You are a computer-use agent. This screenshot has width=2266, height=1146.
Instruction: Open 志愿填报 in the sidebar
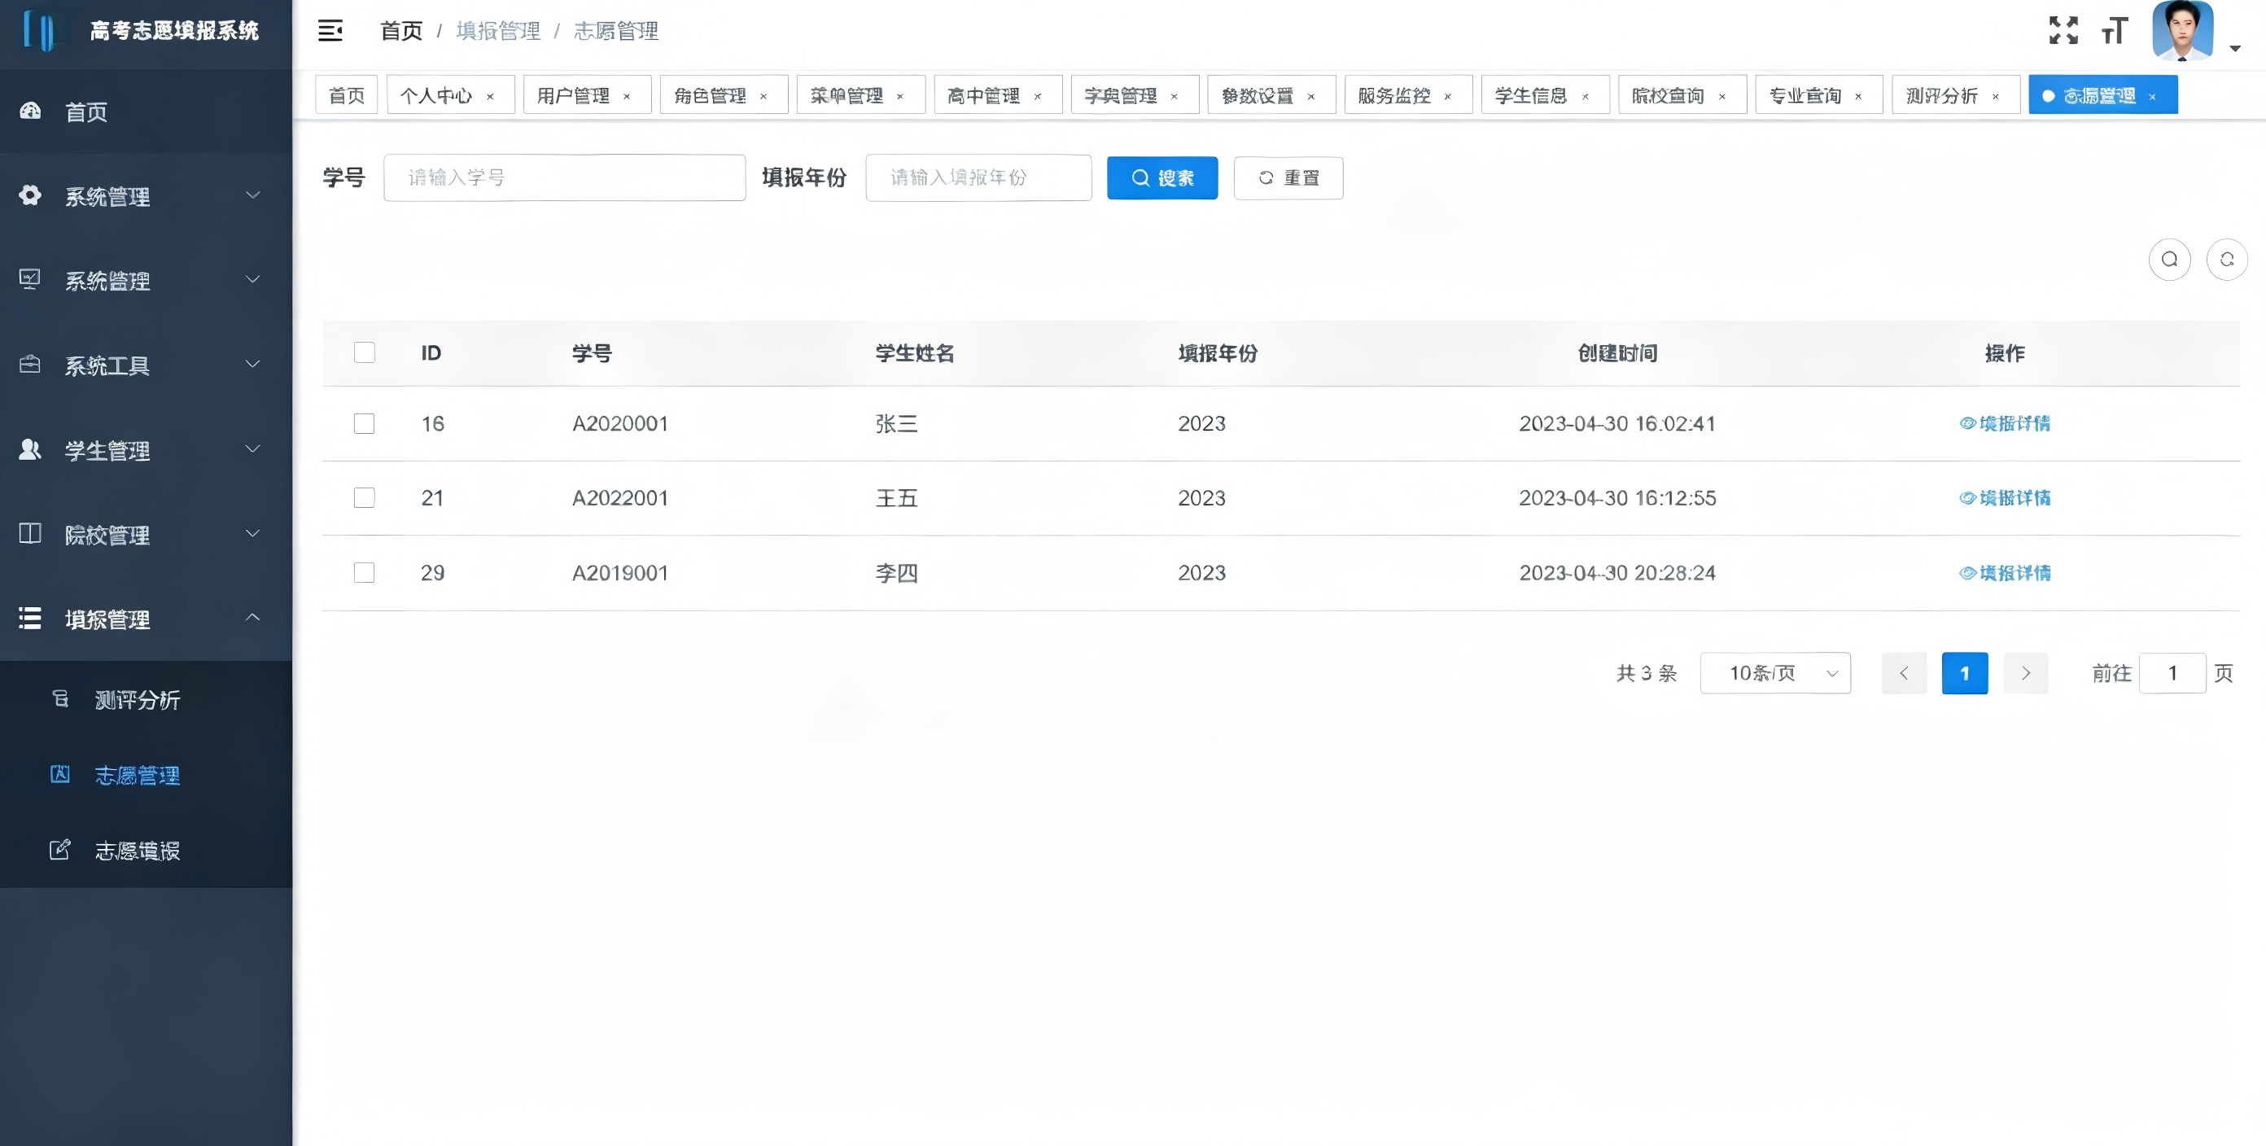[138, 851]
